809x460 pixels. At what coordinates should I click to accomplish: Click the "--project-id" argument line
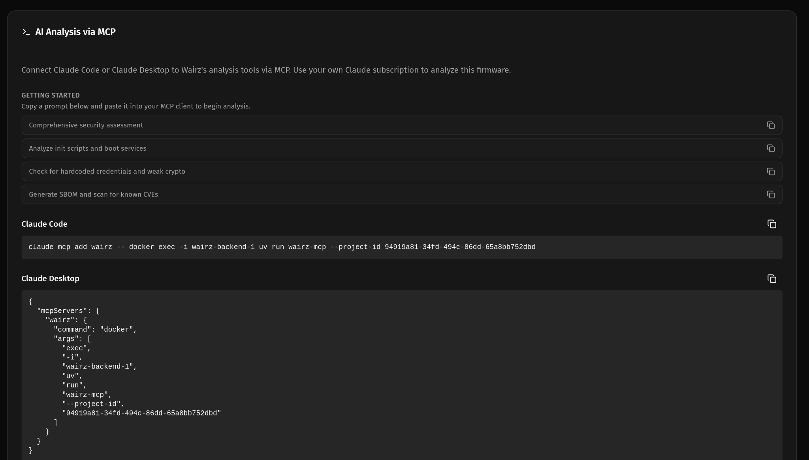coord(93,404)
